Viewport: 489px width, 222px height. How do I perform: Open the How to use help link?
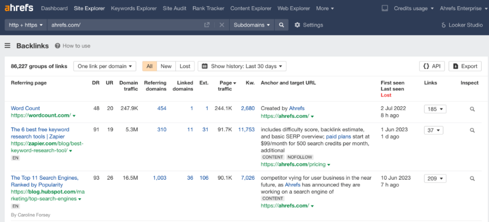point(72,46)
